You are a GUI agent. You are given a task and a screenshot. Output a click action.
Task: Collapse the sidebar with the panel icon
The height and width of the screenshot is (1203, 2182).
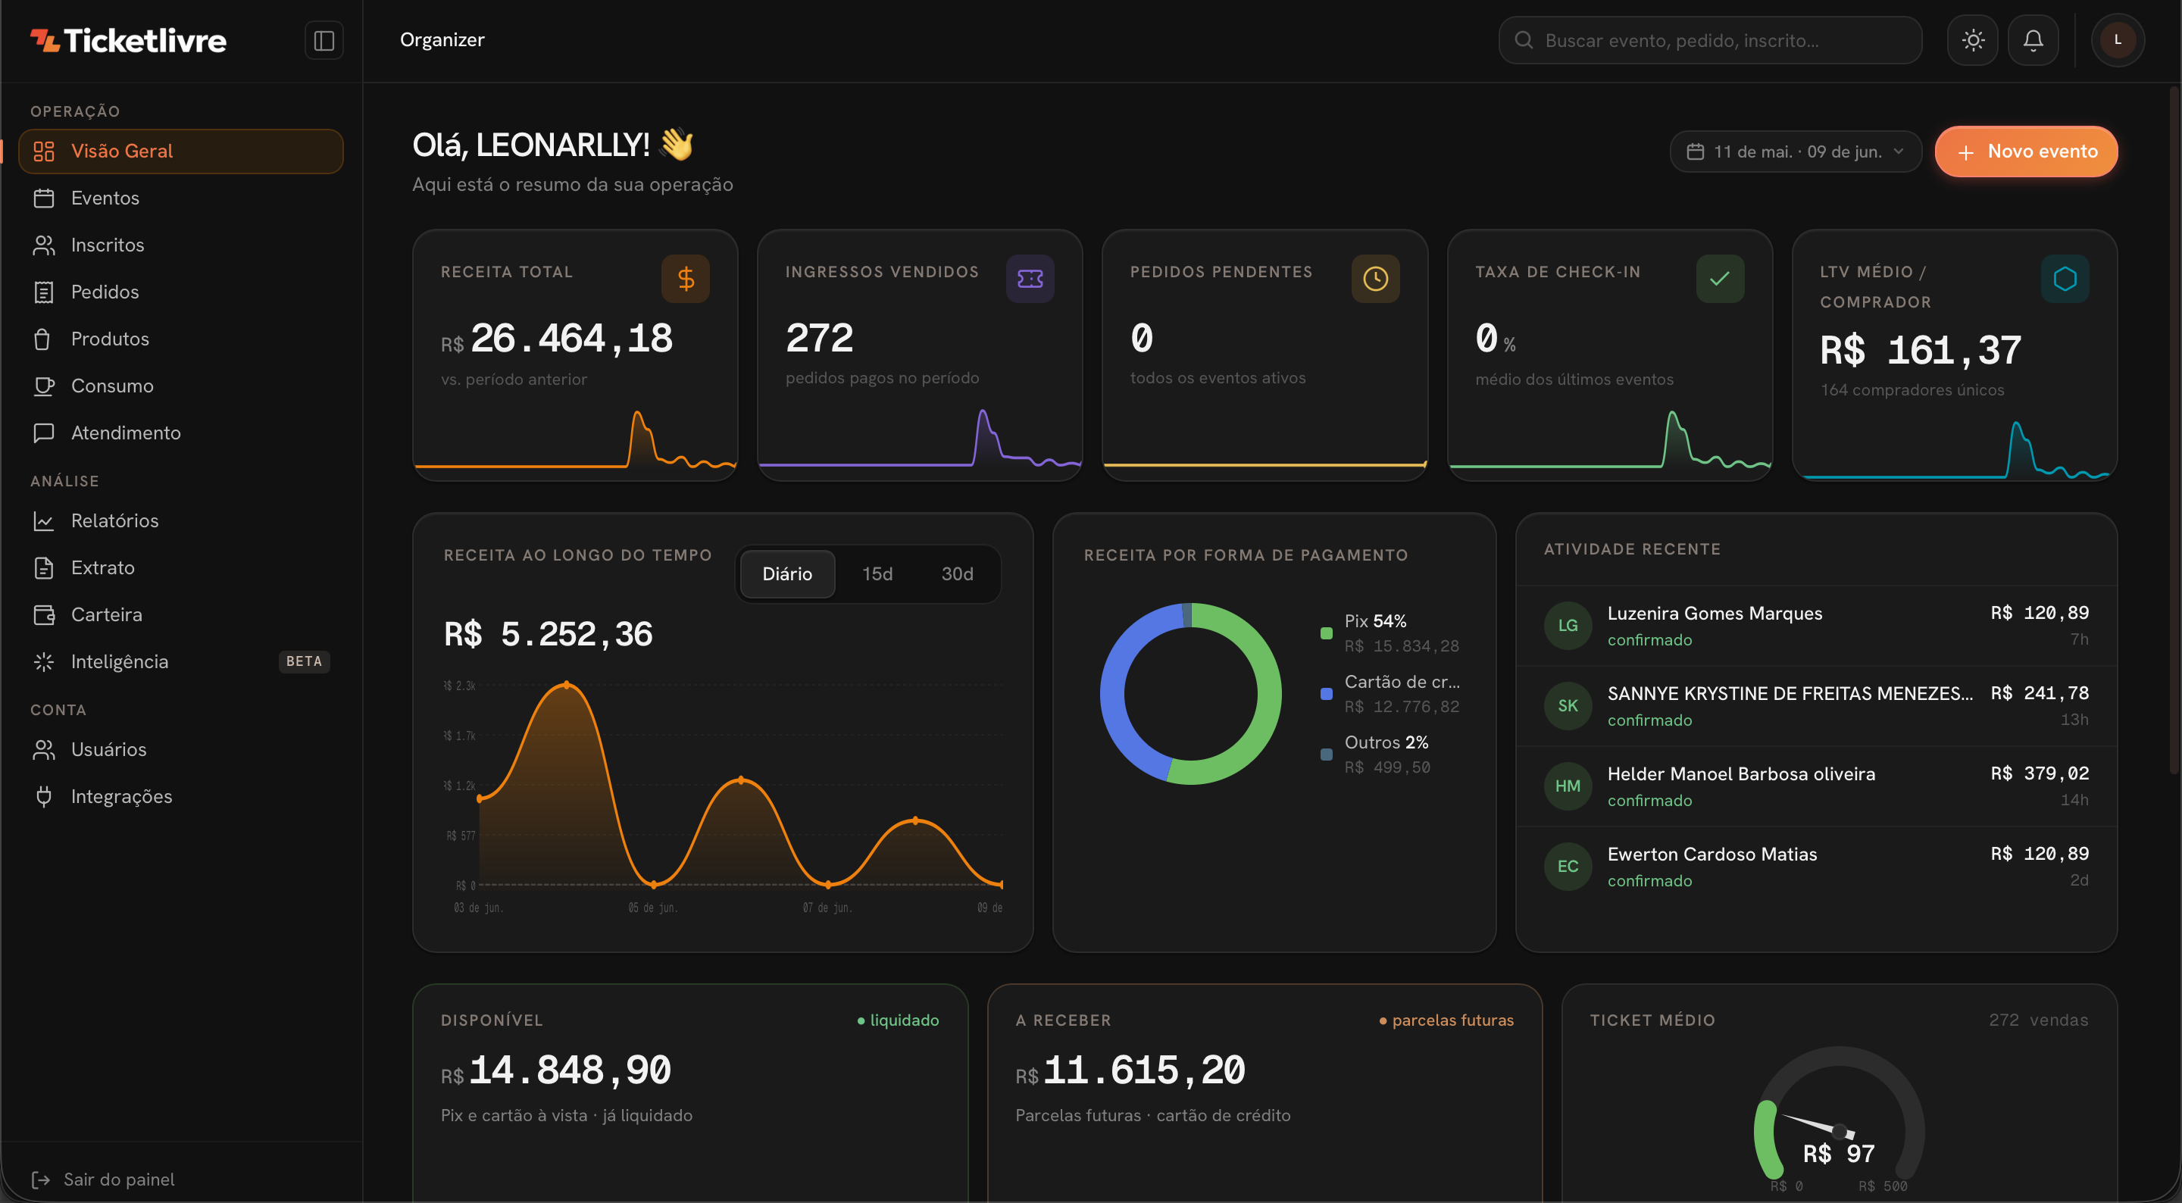click(x=324, y=41)
